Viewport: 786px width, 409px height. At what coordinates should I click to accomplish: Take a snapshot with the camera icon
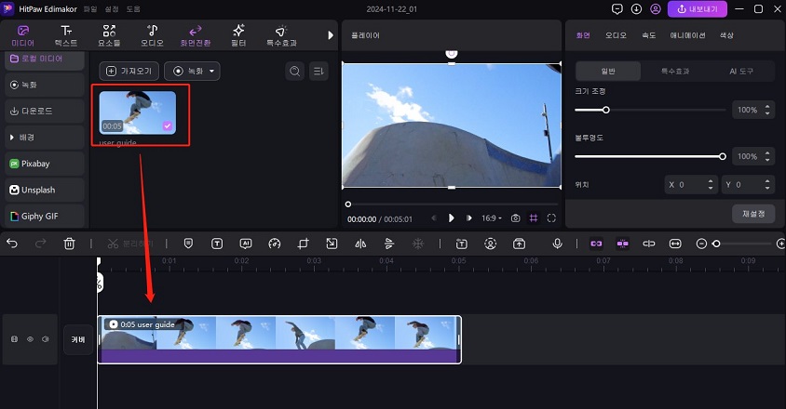515,218
